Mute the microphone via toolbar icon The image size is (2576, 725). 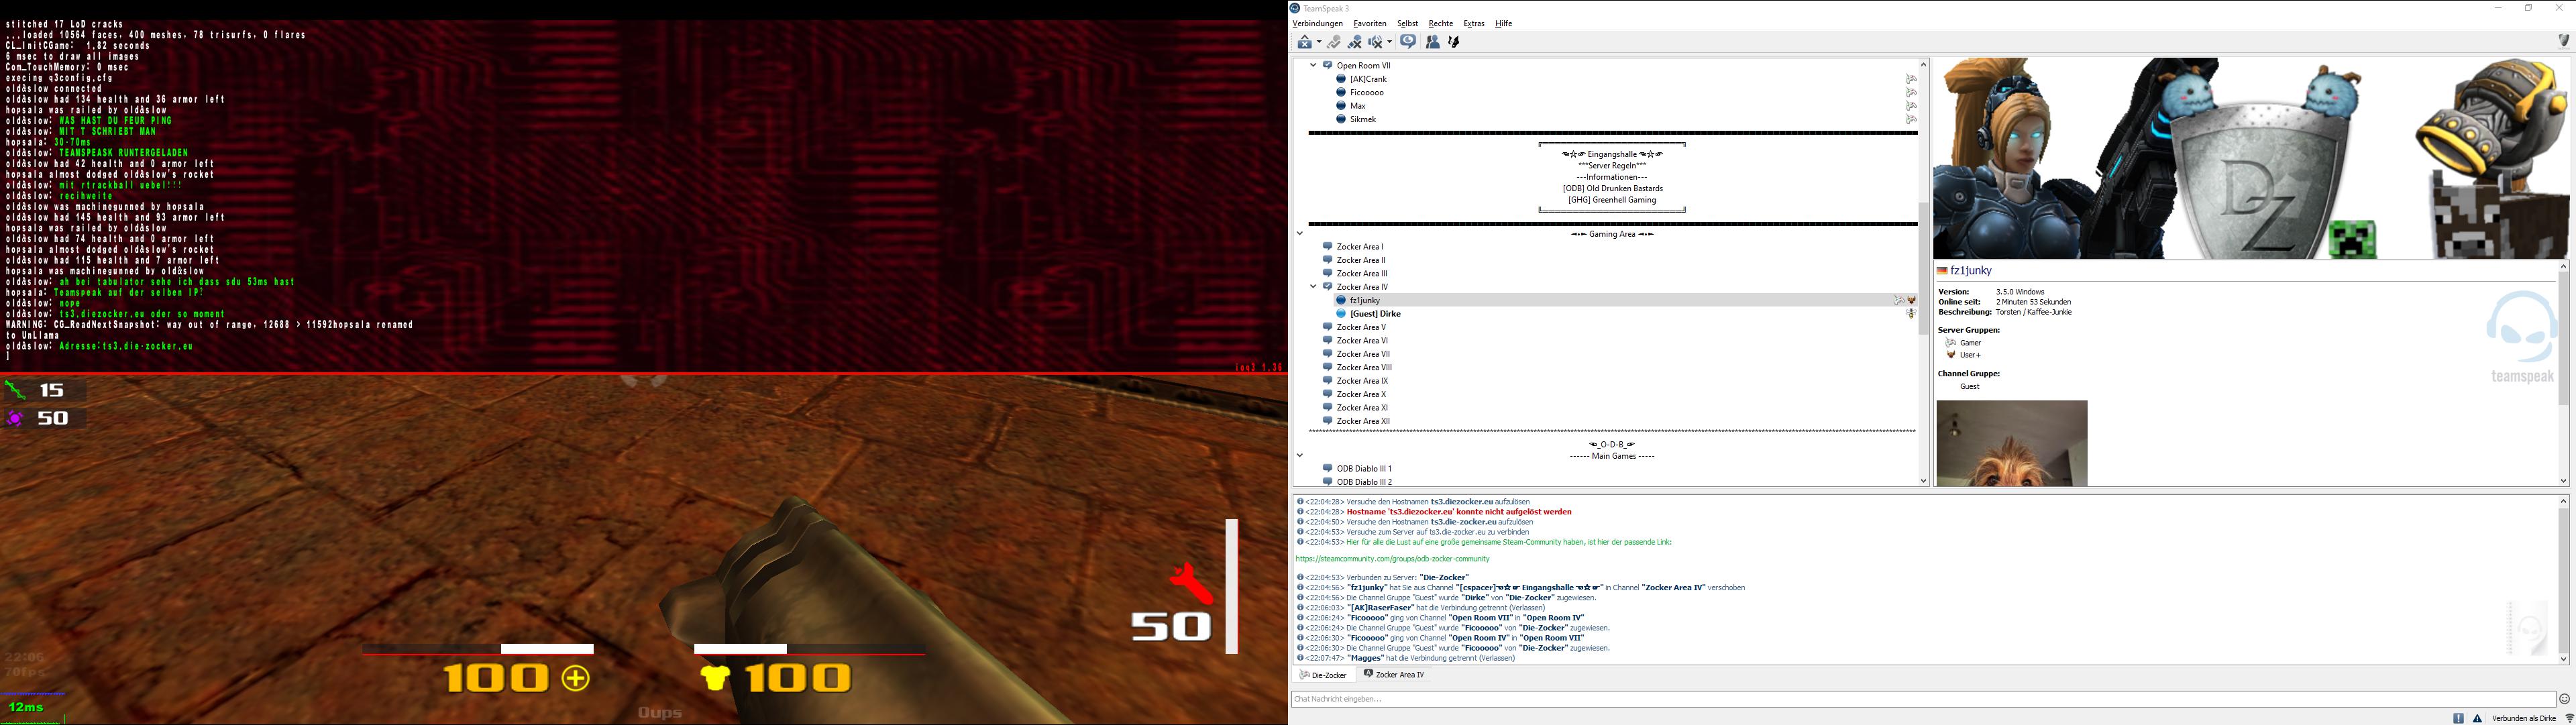click(x=1354, y=42)
